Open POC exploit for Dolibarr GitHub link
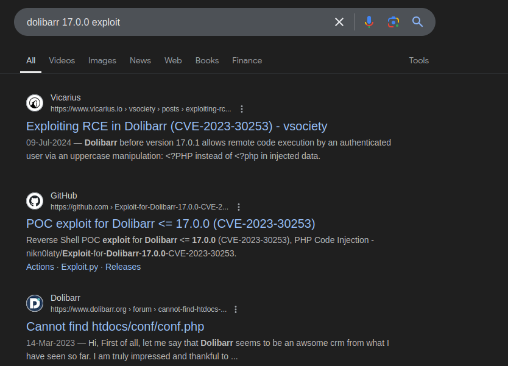Screen dimensions: 508x366 (171, 224)
